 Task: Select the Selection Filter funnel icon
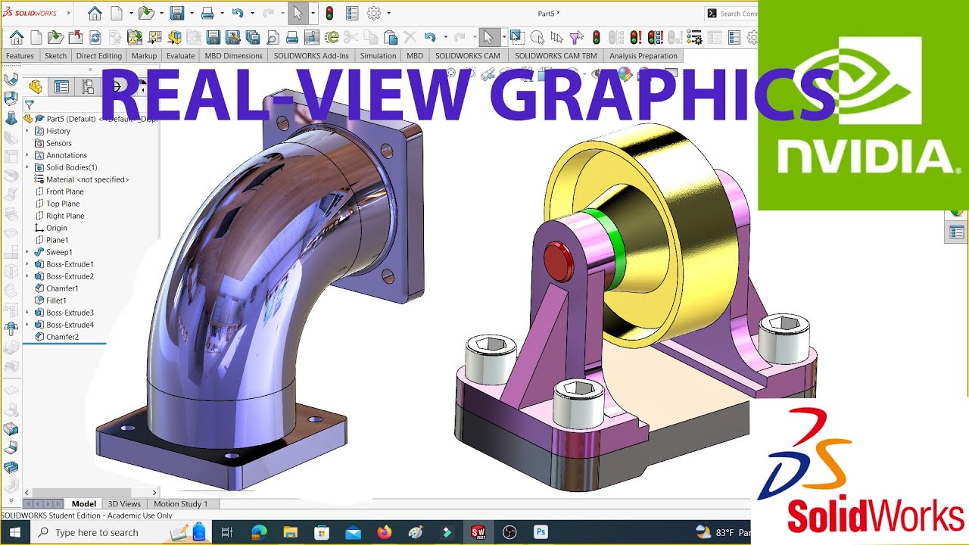tap(576, 37)
